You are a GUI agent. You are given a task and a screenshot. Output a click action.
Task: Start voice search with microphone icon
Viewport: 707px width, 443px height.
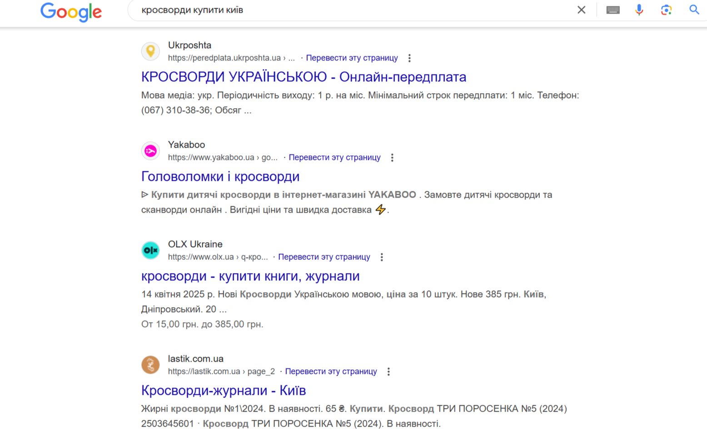(x=639, y=10)
